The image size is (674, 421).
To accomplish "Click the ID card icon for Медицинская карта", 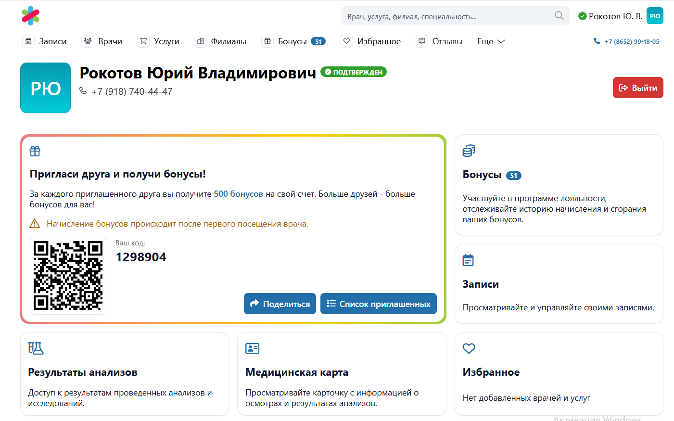I will 252,348.
